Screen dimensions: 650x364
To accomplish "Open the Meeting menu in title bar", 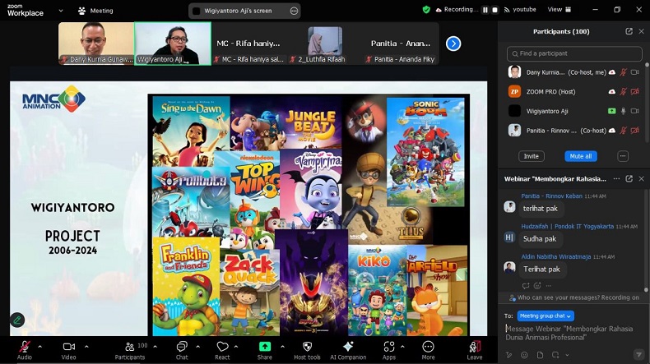I will point(95,11).
